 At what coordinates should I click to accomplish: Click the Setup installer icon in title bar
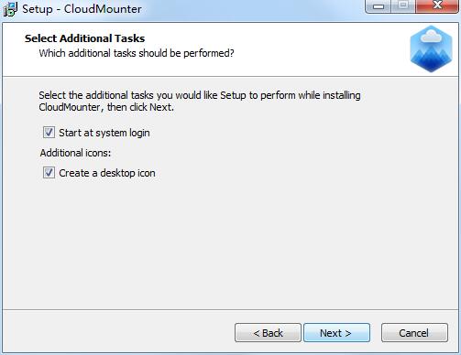click(x=10, y=9)
